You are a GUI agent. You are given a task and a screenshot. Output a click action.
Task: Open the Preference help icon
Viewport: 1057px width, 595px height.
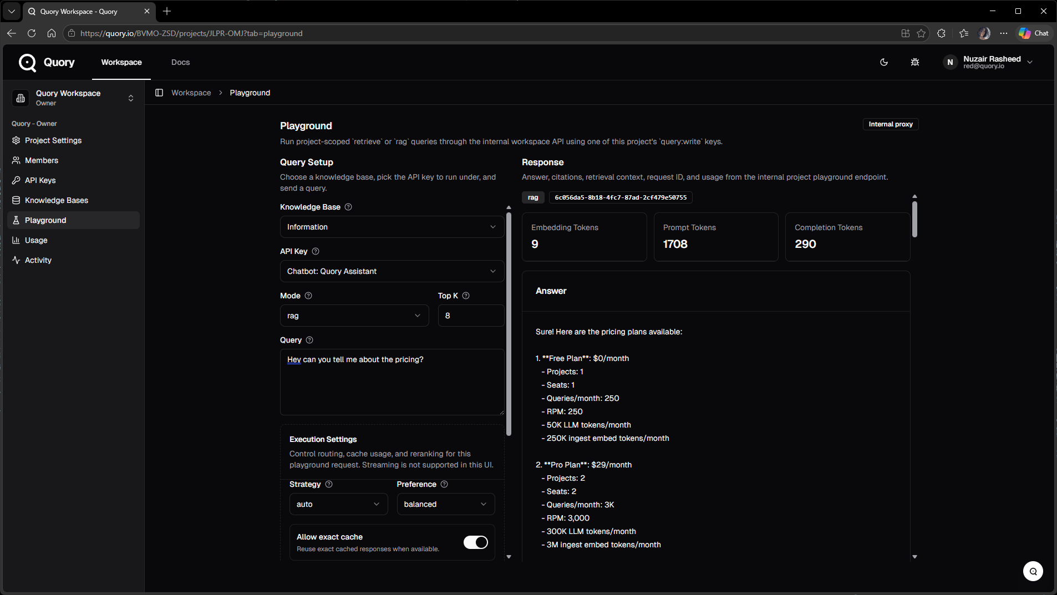coord(444,484)
